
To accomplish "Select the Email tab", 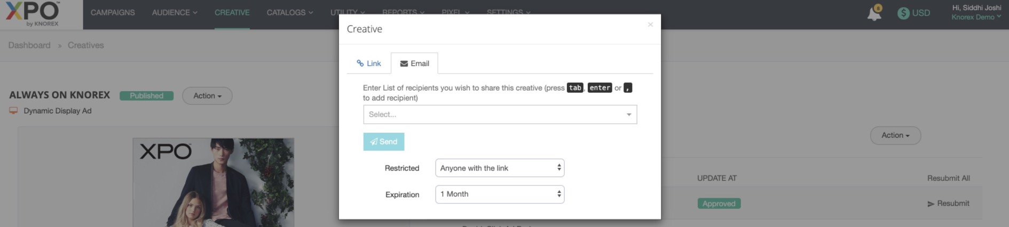I will coord(414,63).
